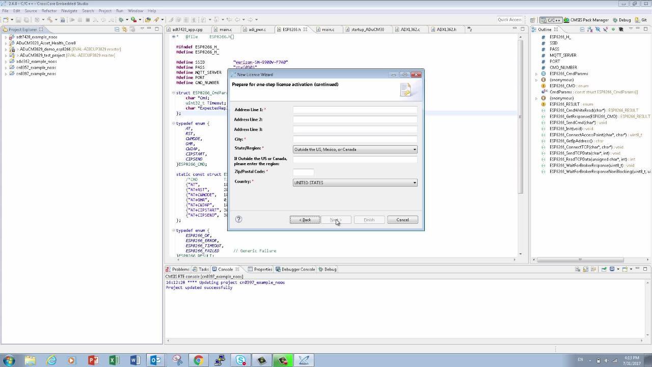Open the Git perspective
Viewport: 652px width, 367px height.
pos(641,20)
